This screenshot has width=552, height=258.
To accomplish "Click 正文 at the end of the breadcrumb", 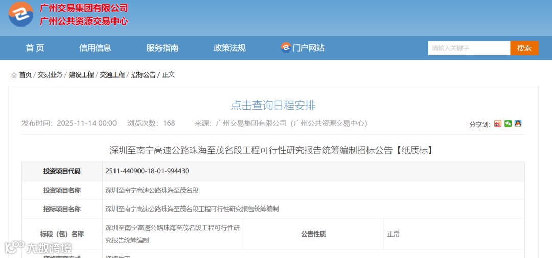I will pyautogui.click(x=168, y=75).
